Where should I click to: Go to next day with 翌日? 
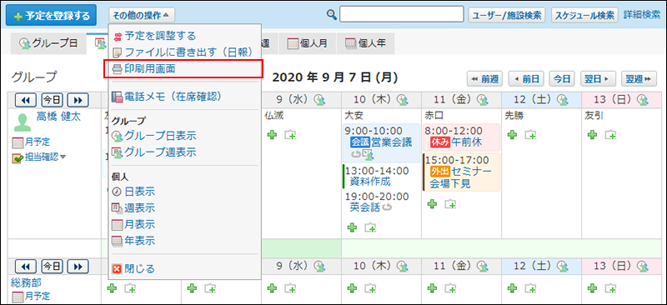[598, 78]
